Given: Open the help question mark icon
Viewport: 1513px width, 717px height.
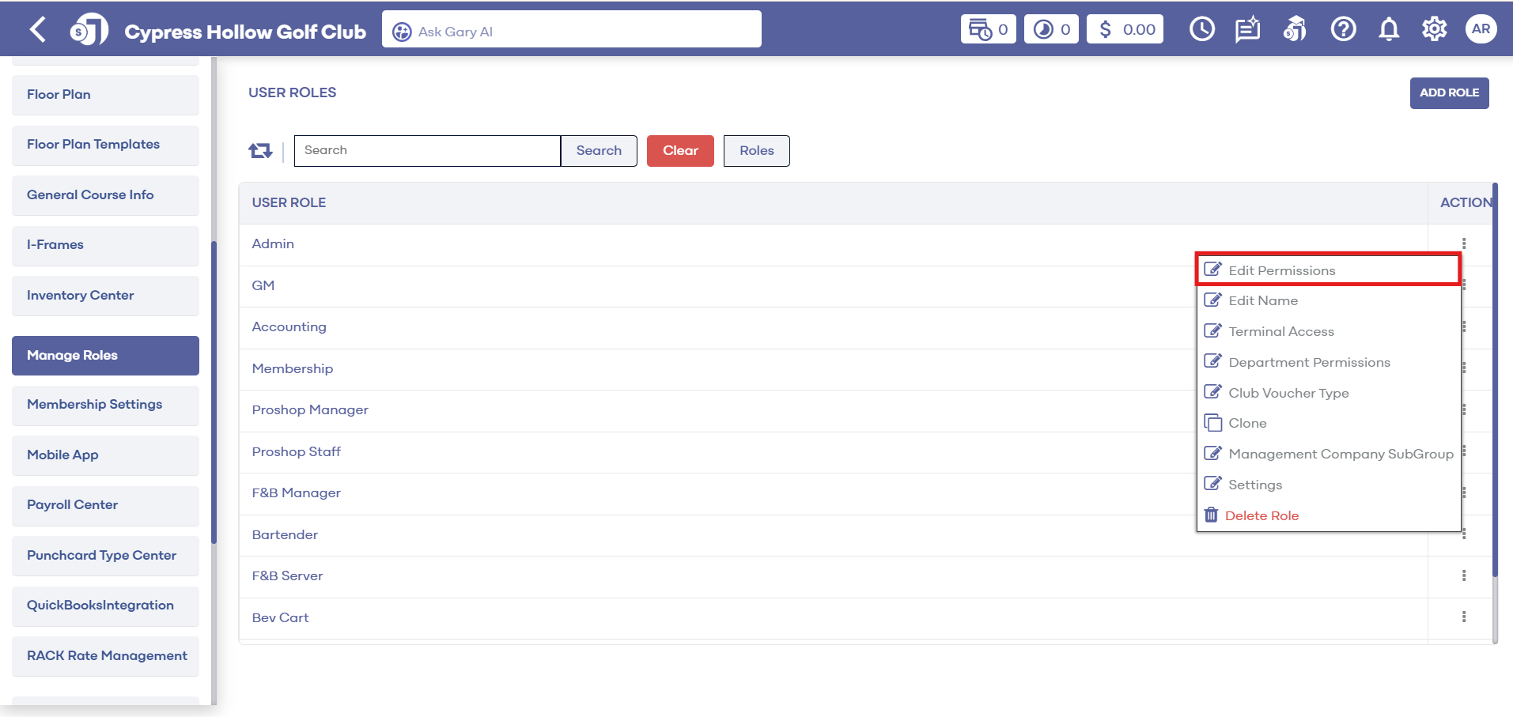Looking at the screenshot, I should click(x=1342, y=30).
